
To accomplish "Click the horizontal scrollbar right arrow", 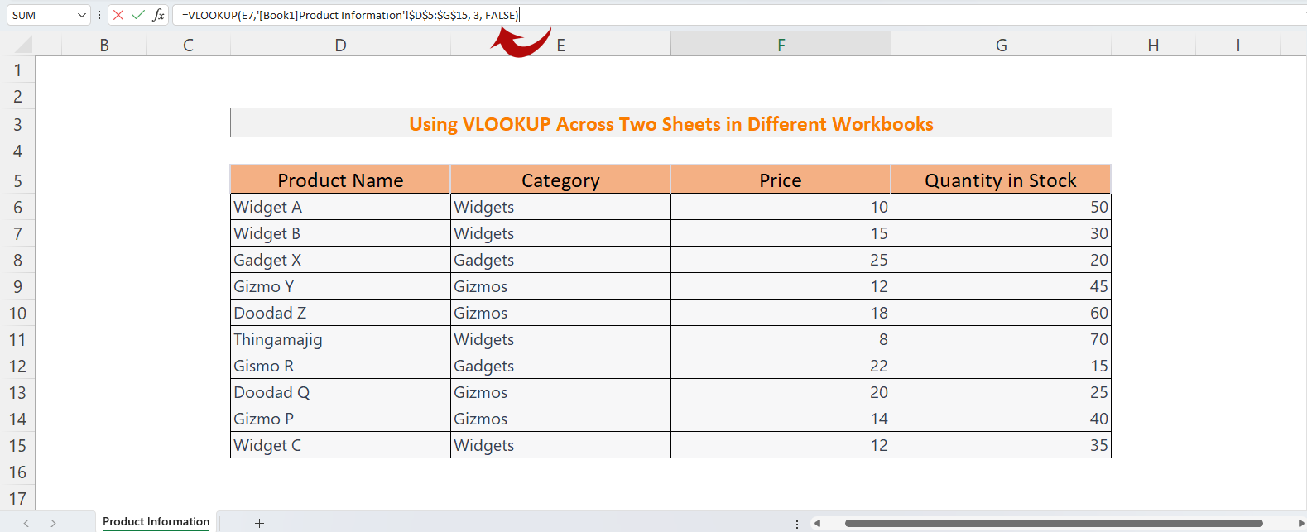I will [x=1300, y=523].
